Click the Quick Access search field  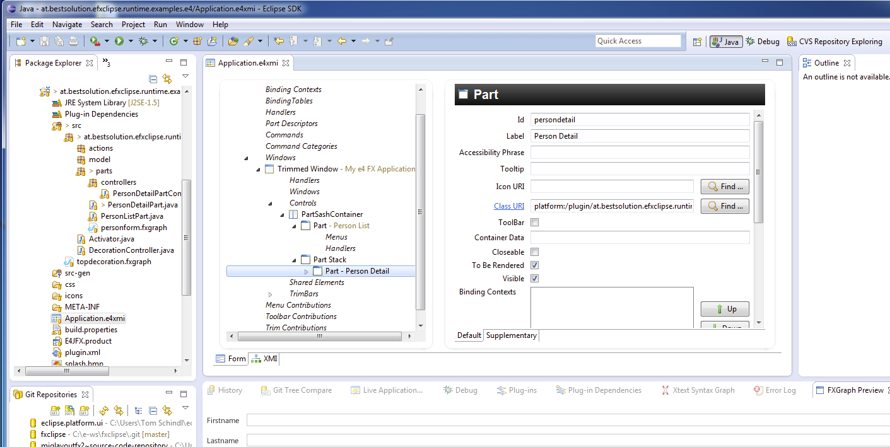[638, 41]
